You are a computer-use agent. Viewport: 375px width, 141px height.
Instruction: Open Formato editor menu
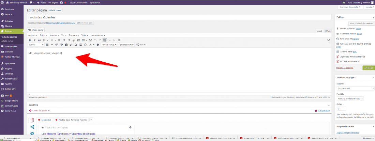(74, 35)
